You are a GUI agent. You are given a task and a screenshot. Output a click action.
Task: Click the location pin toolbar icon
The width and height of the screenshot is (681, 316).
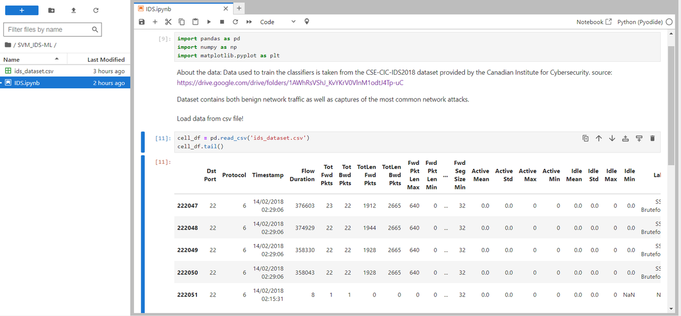pos(307,22)
